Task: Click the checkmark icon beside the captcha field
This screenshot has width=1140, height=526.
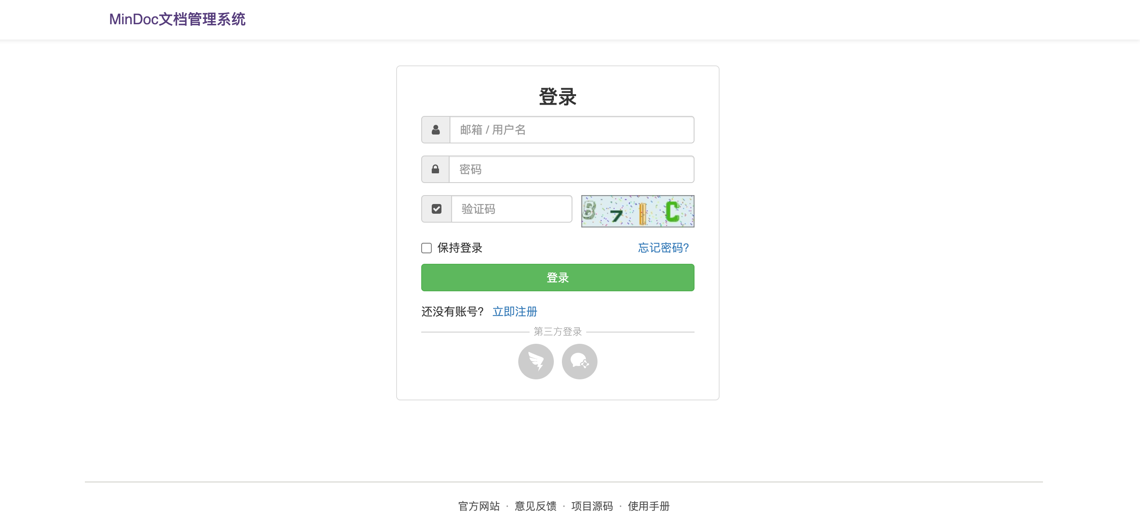Action: [436, 209]
